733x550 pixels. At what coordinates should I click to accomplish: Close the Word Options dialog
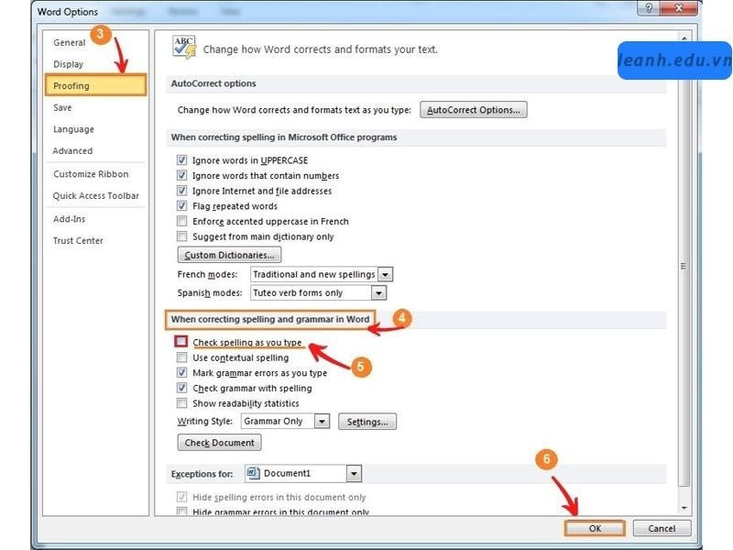pyautogui.click(x=679, y=8)
